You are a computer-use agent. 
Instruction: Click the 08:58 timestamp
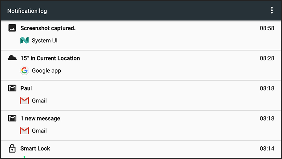click(x=267, y=28)
